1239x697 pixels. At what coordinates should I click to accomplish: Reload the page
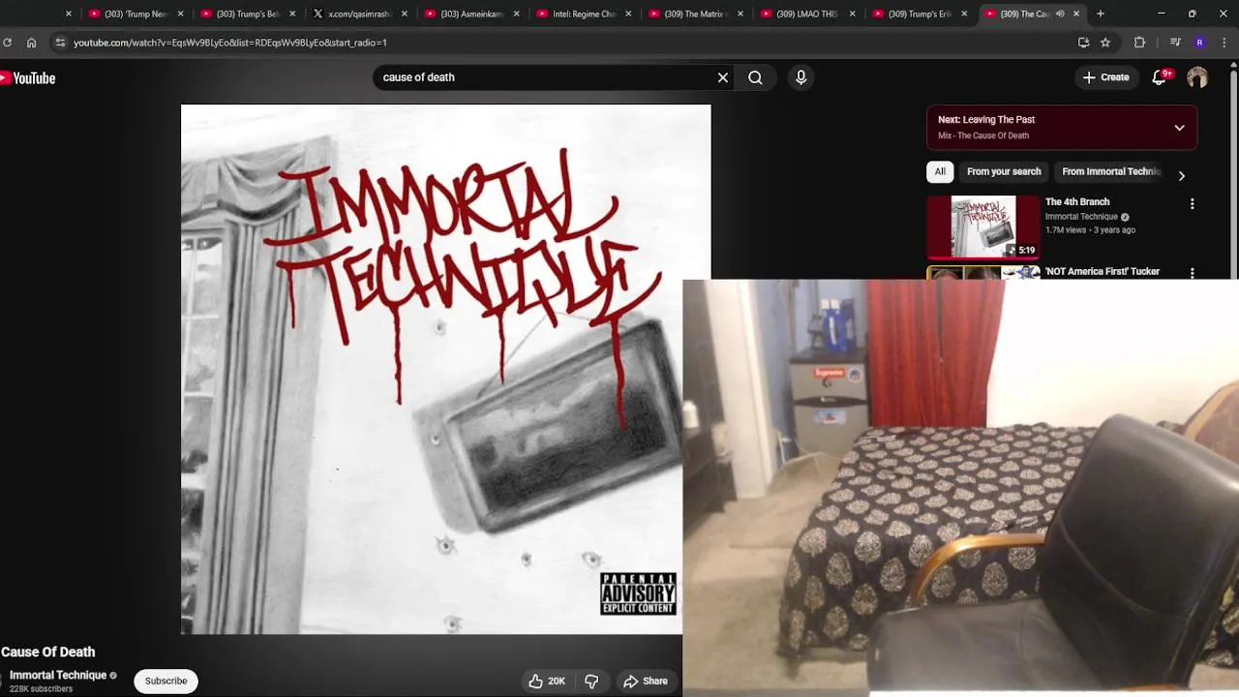pyautogui.click(x=7, y=43)
